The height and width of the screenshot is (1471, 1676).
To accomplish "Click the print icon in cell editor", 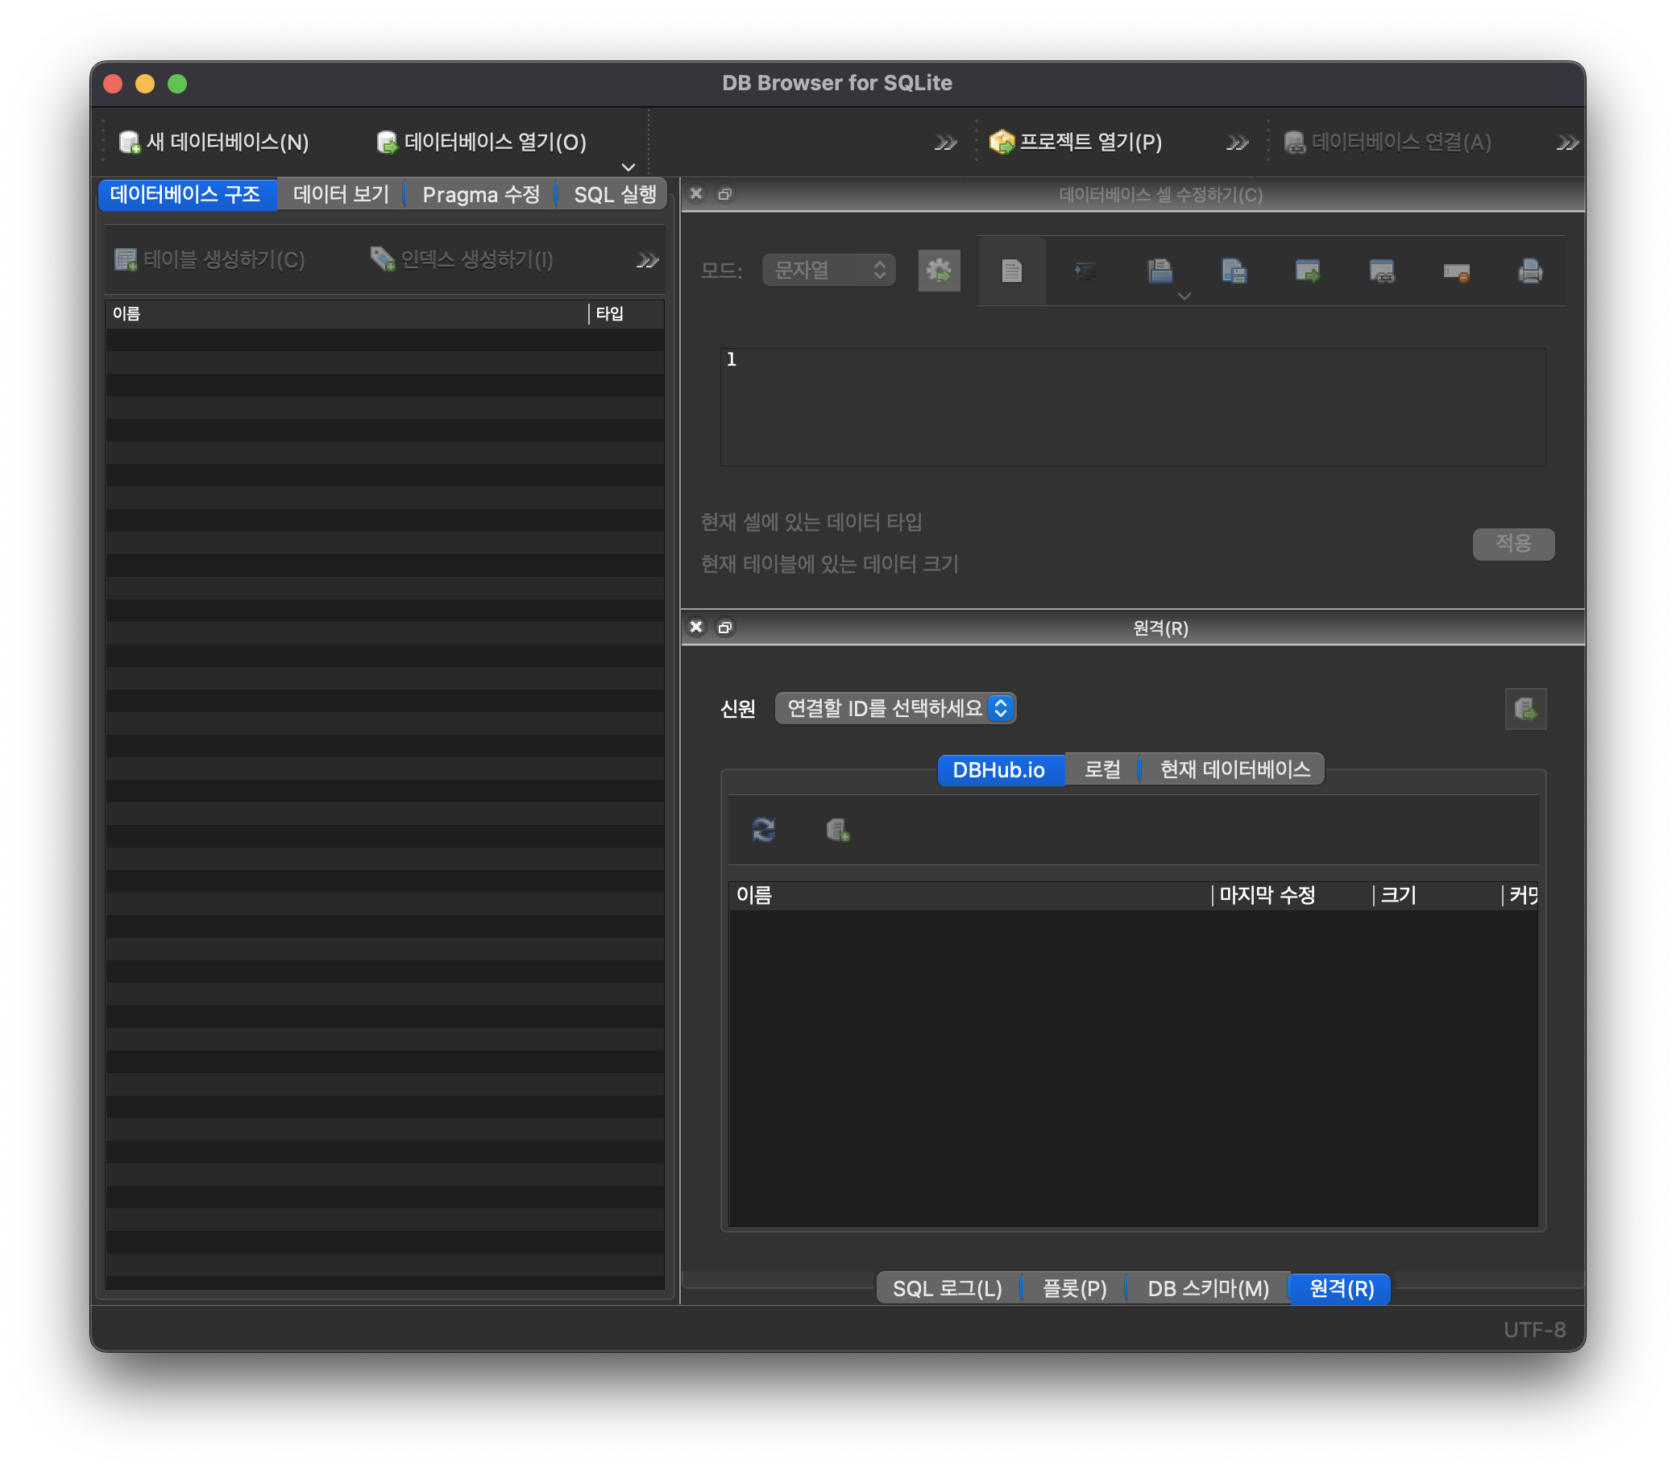I will tap(1529, 271).
